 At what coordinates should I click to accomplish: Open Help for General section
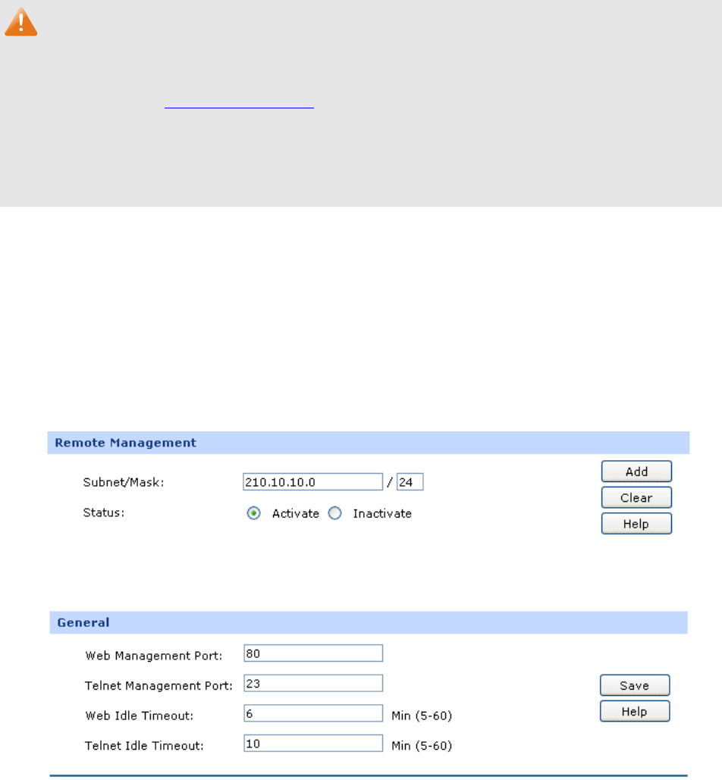point(635,711)
